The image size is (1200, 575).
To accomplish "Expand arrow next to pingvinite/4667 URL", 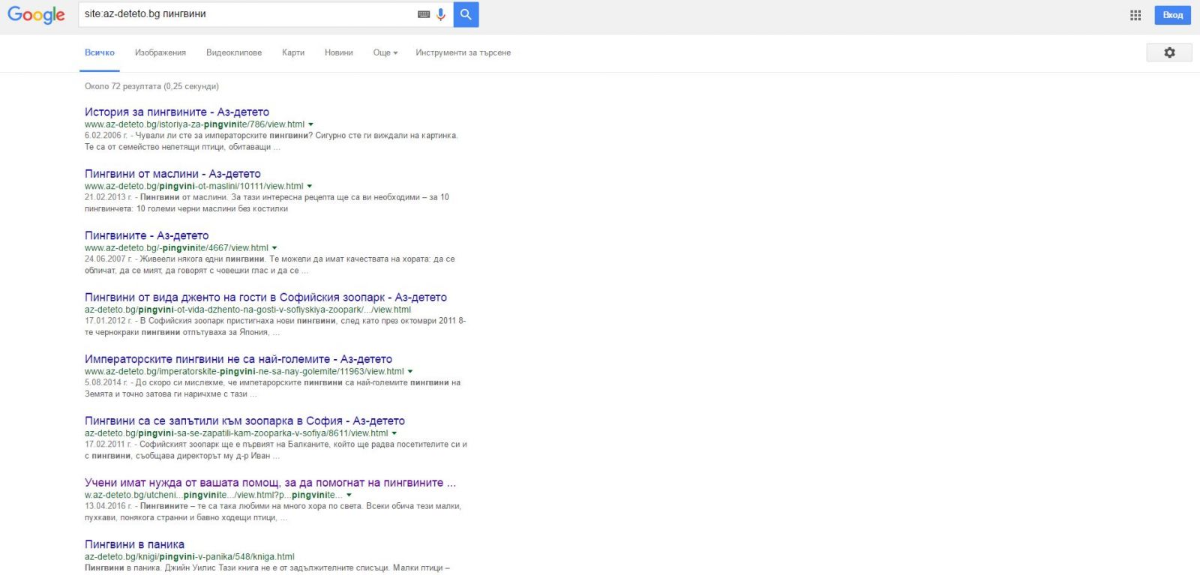I will coord(274,248).
